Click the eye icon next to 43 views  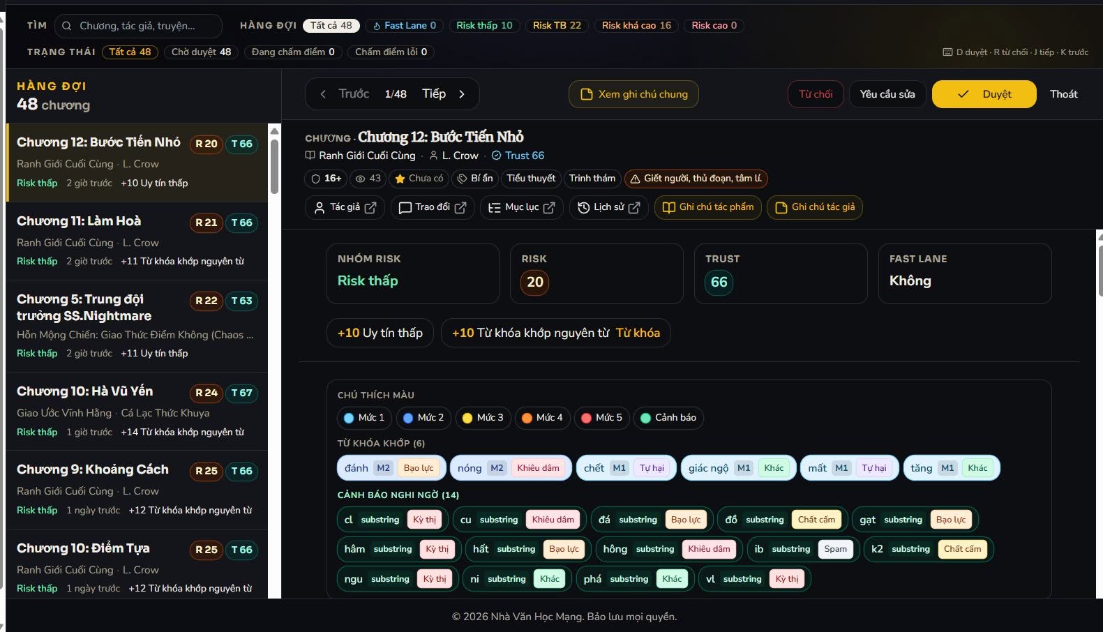click(x=361, y=179)
